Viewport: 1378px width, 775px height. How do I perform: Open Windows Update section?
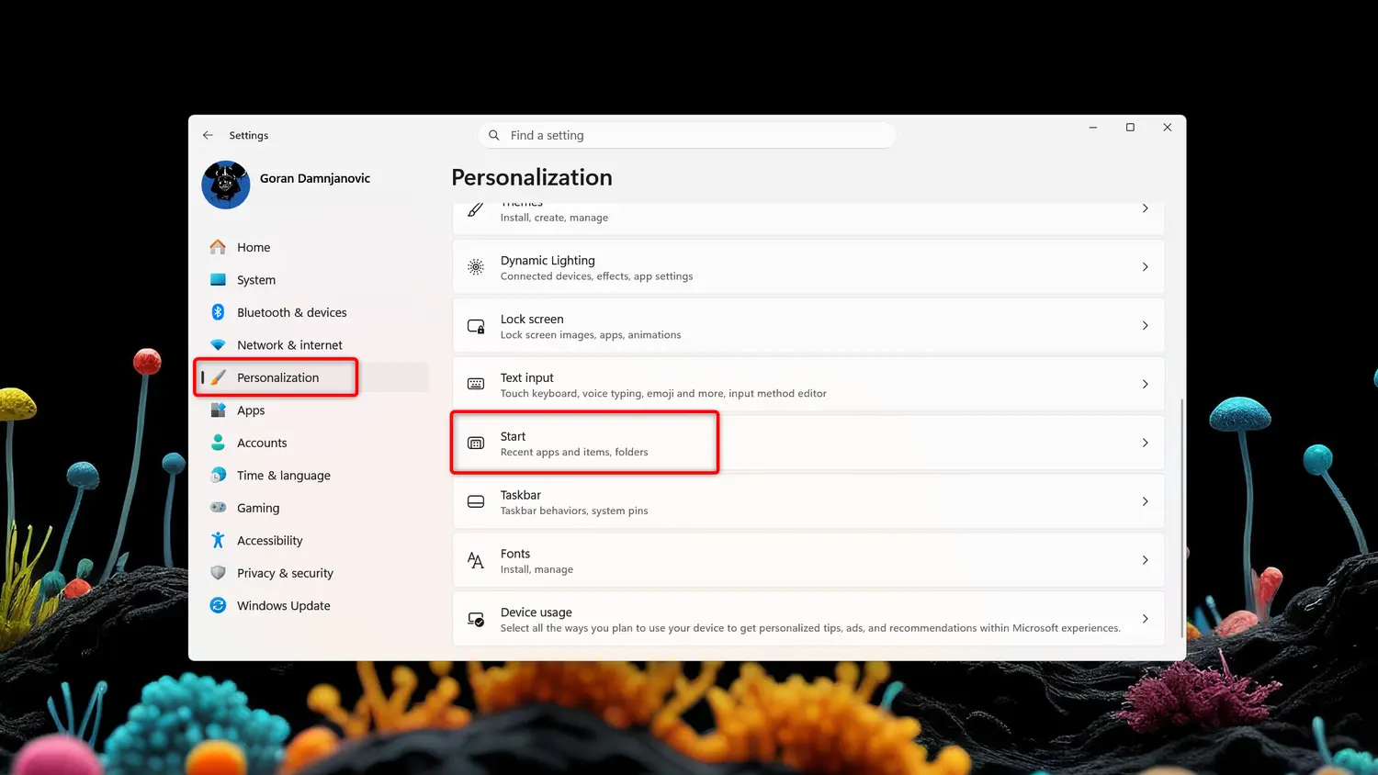click(314, 606)
